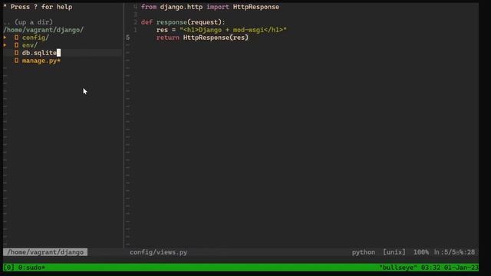
Task: Click the 'return' keyword
Action: click(168, 38)
